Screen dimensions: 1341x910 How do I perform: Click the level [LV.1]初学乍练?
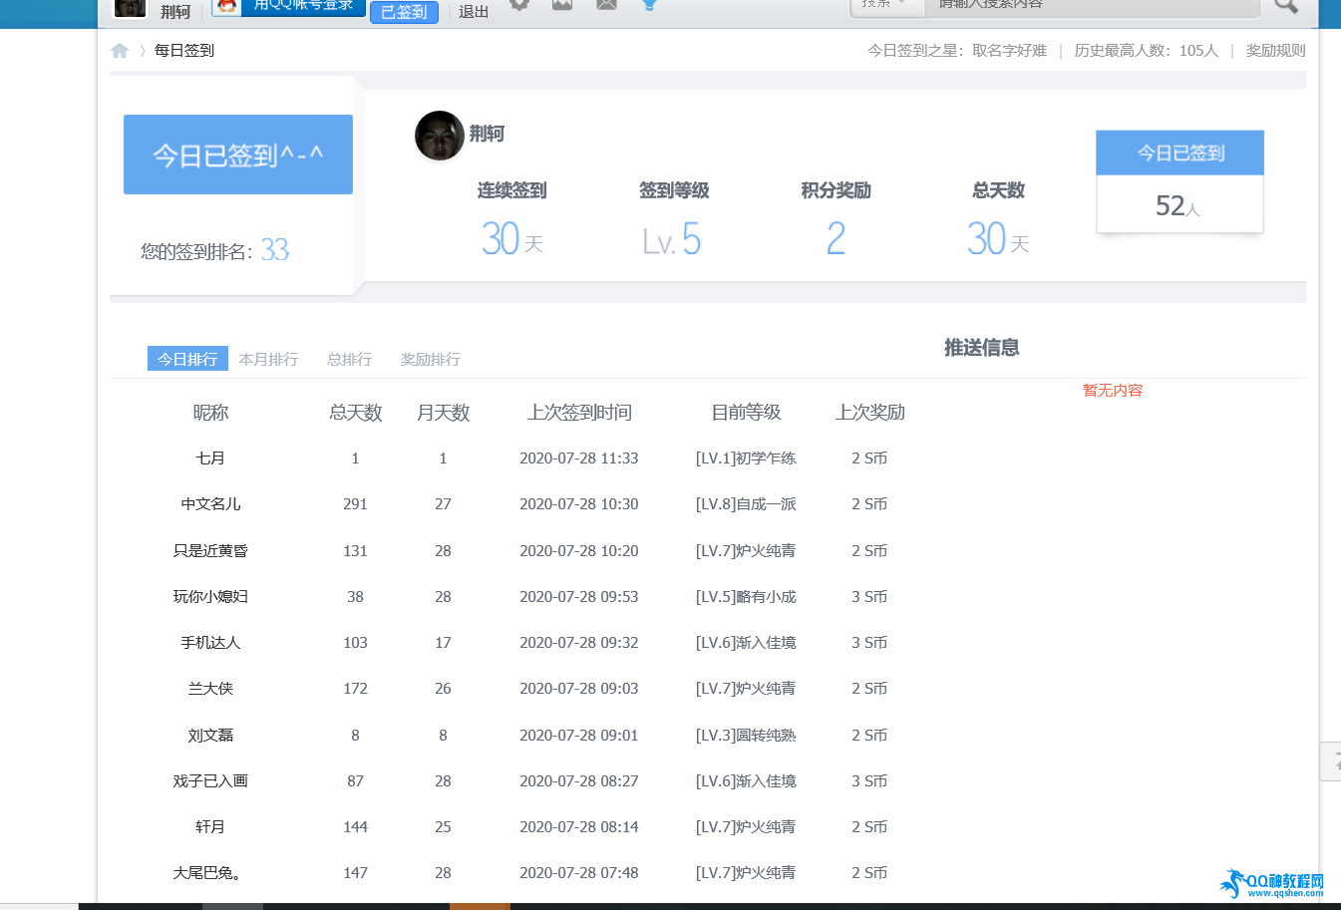(746, 458)
